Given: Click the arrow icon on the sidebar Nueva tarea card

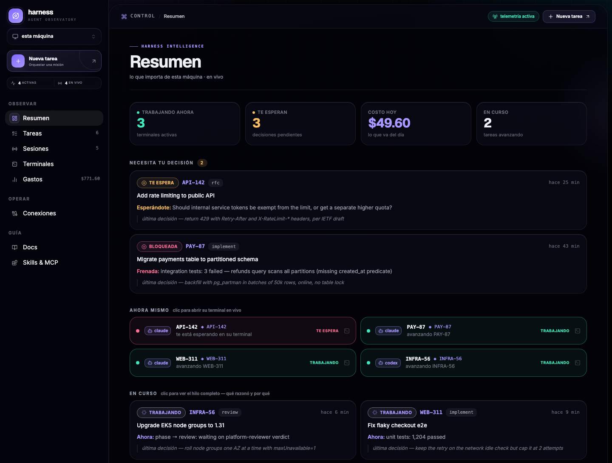Looking at the screenshot, I should point(94,61).
